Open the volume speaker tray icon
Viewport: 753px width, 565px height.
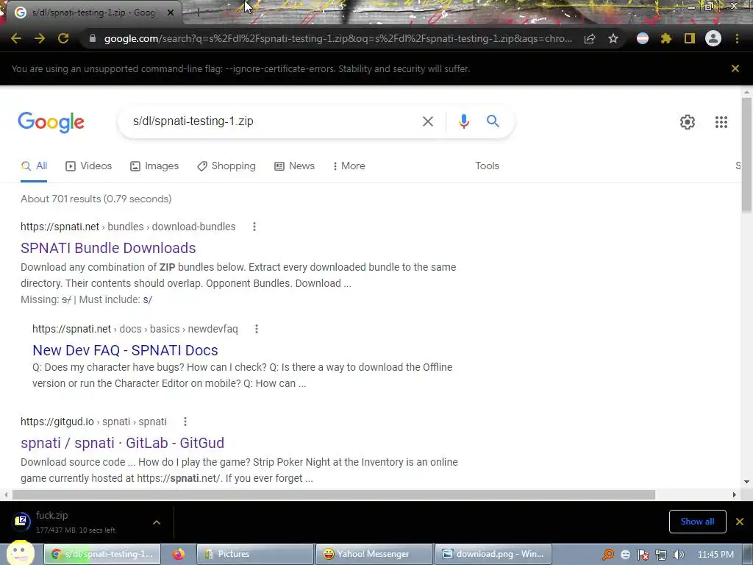[678, 555]
